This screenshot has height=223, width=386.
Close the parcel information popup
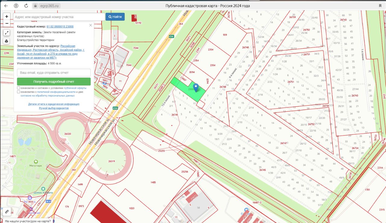point(90,25)
